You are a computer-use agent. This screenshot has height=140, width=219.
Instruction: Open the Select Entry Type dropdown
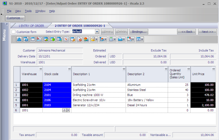coord(97,31)
